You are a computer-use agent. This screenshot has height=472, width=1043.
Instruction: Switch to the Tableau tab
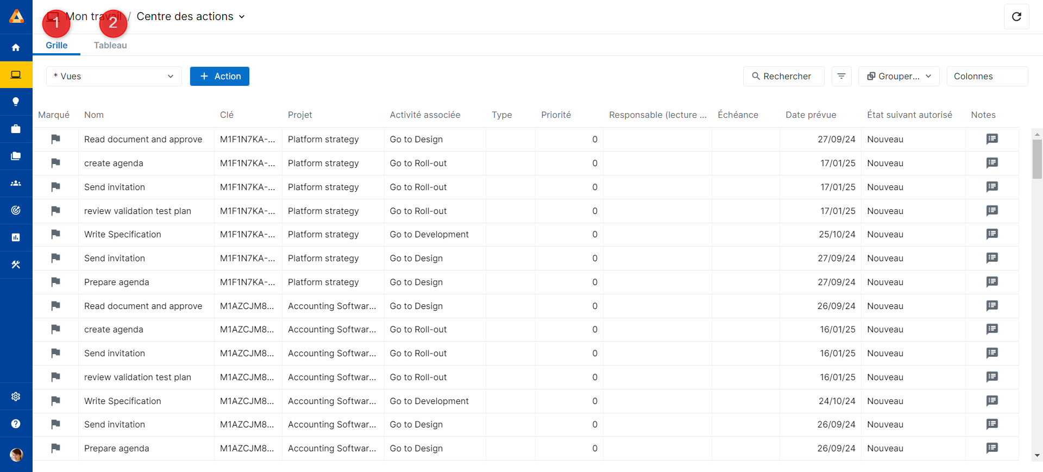(x=110, y=46)
